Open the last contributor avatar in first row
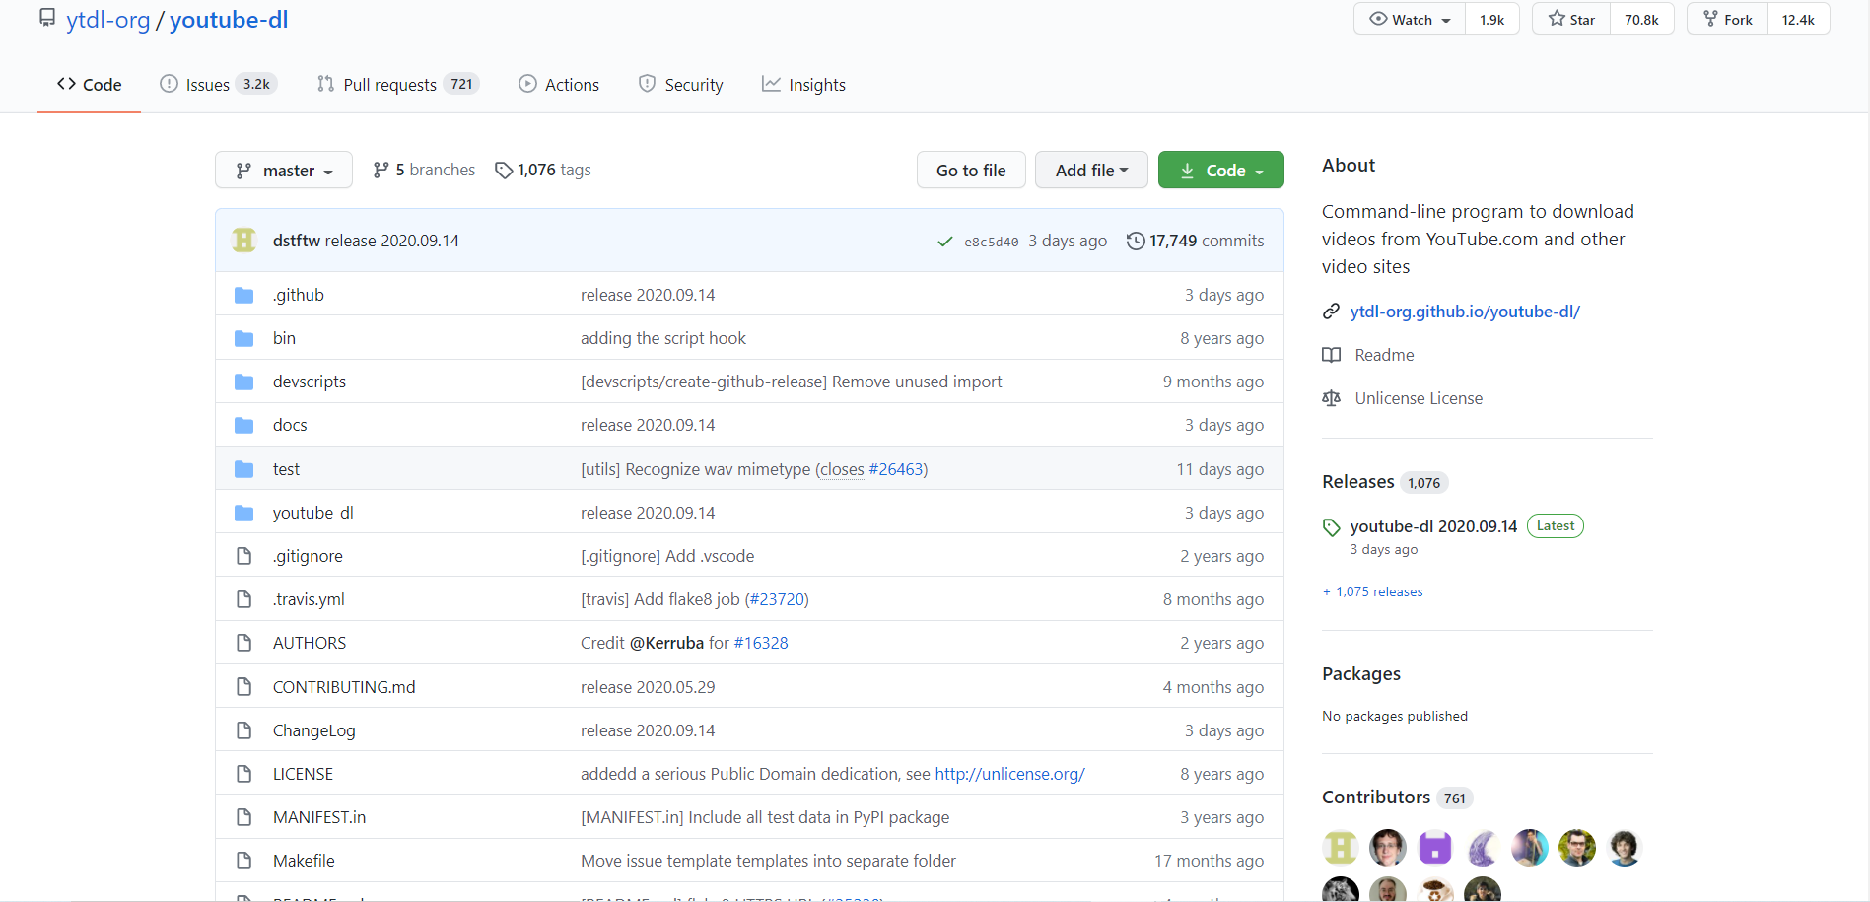The image size is (1870, 902). pyautogui.click(x=1625, y=848)
